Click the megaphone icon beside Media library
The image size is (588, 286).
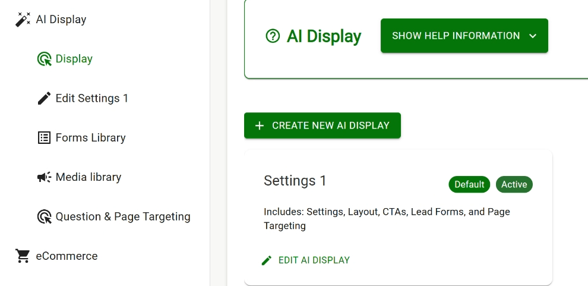point(44,177)
